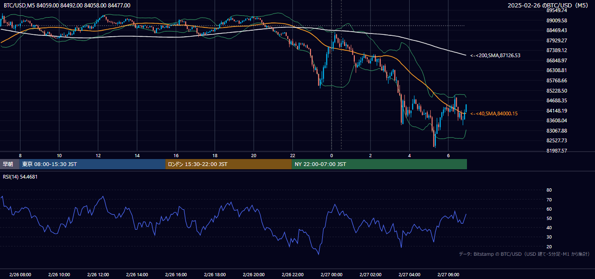595x279 pixels.
Task: Click the date label 2/27 06:00
Action: (x=448, y=275)
